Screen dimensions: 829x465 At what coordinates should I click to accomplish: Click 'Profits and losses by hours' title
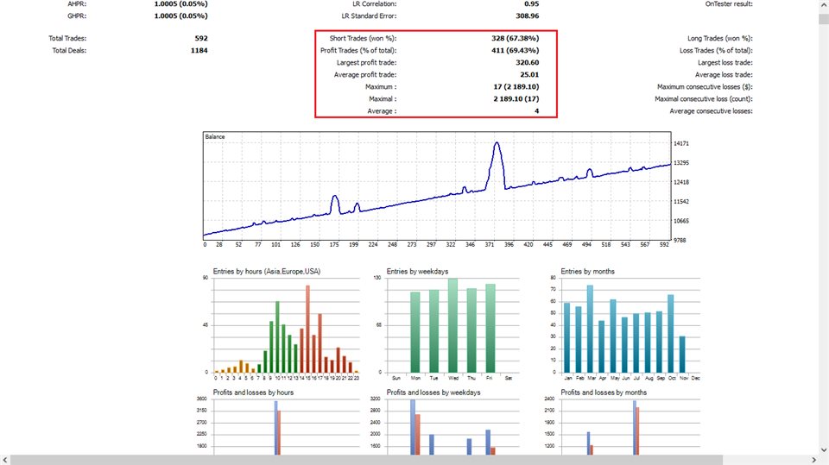(x=253, y=392)
